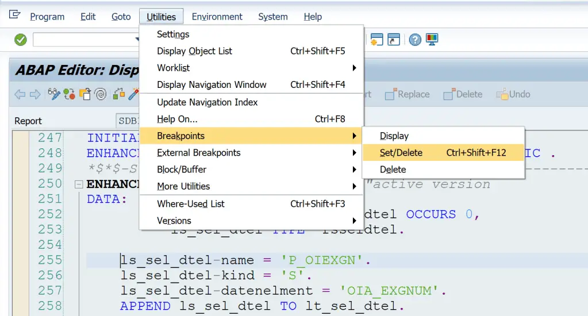Click line number 255 in gutter
588x316 pixels.
pos(50,260)
